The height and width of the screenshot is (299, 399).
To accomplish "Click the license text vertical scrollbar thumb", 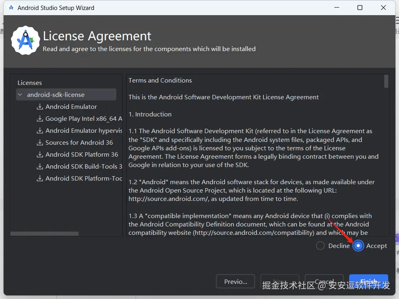I will [x=386, y=81].
